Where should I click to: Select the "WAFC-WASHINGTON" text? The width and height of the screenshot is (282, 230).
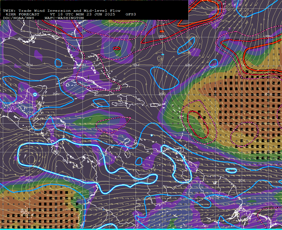(x=64, y=18)
